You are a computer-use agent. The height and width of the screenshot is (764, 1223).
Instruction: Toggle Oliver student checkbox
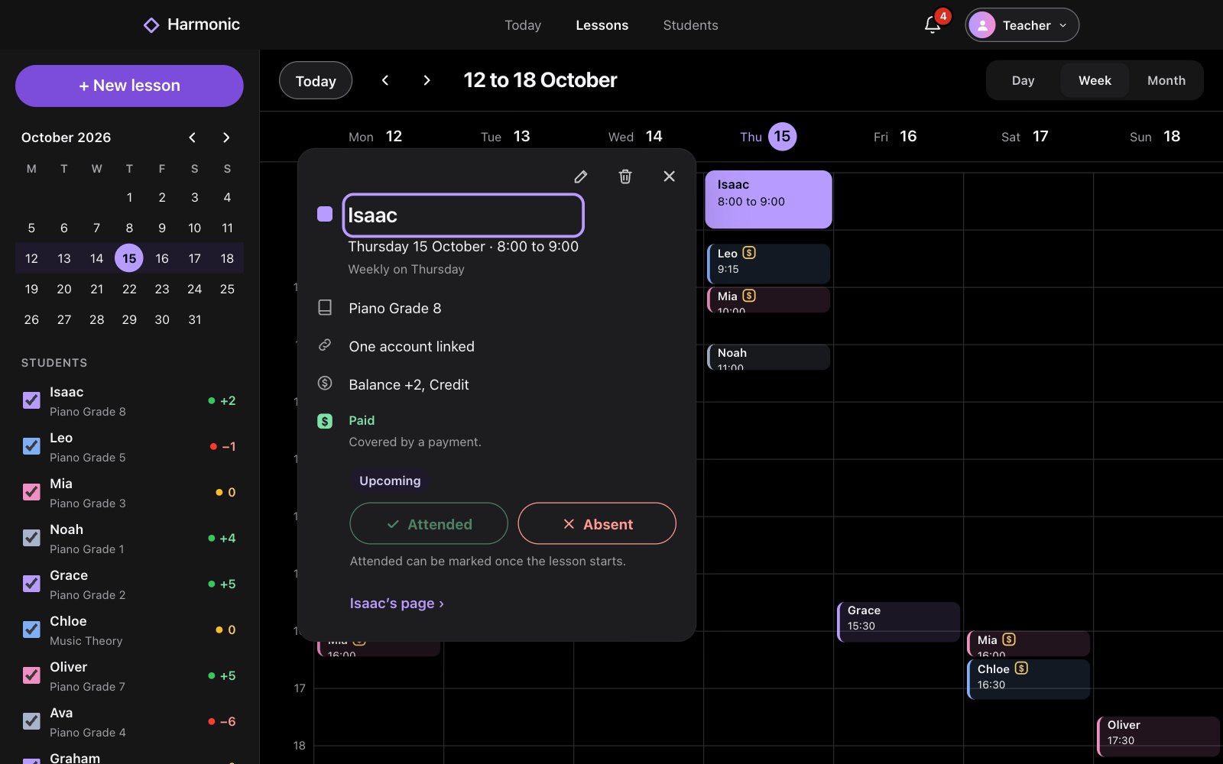(31, 675)
